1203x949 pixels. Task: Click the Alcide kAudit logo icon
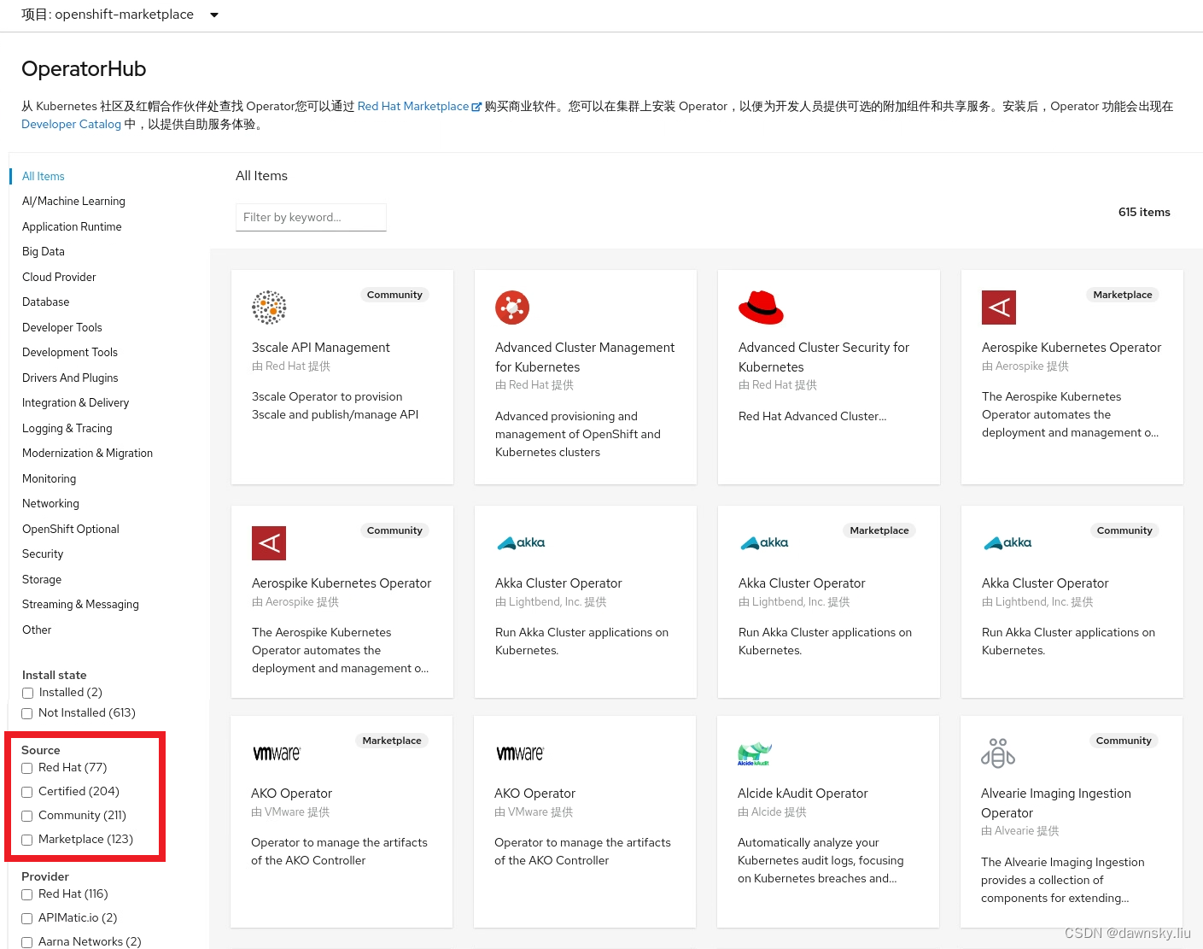(x=755, y=753)
